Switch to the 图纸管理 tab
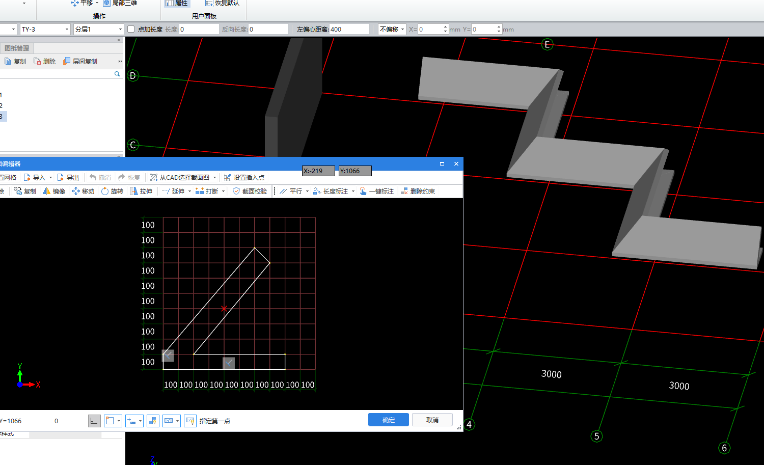The height and width of the screenshot is (465, 764). pos(17,48)
